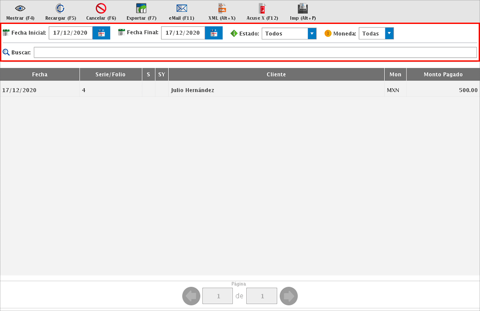
Task: Go to next page arrow
Action: (x=289, y=296)
